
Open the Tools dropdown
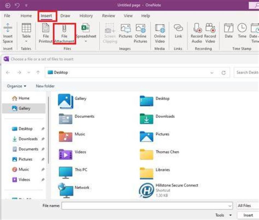coord(223,215)
